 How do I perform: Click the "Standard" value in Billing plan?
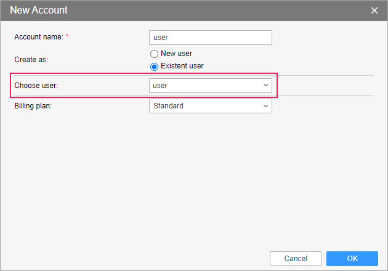pos(168,106)
